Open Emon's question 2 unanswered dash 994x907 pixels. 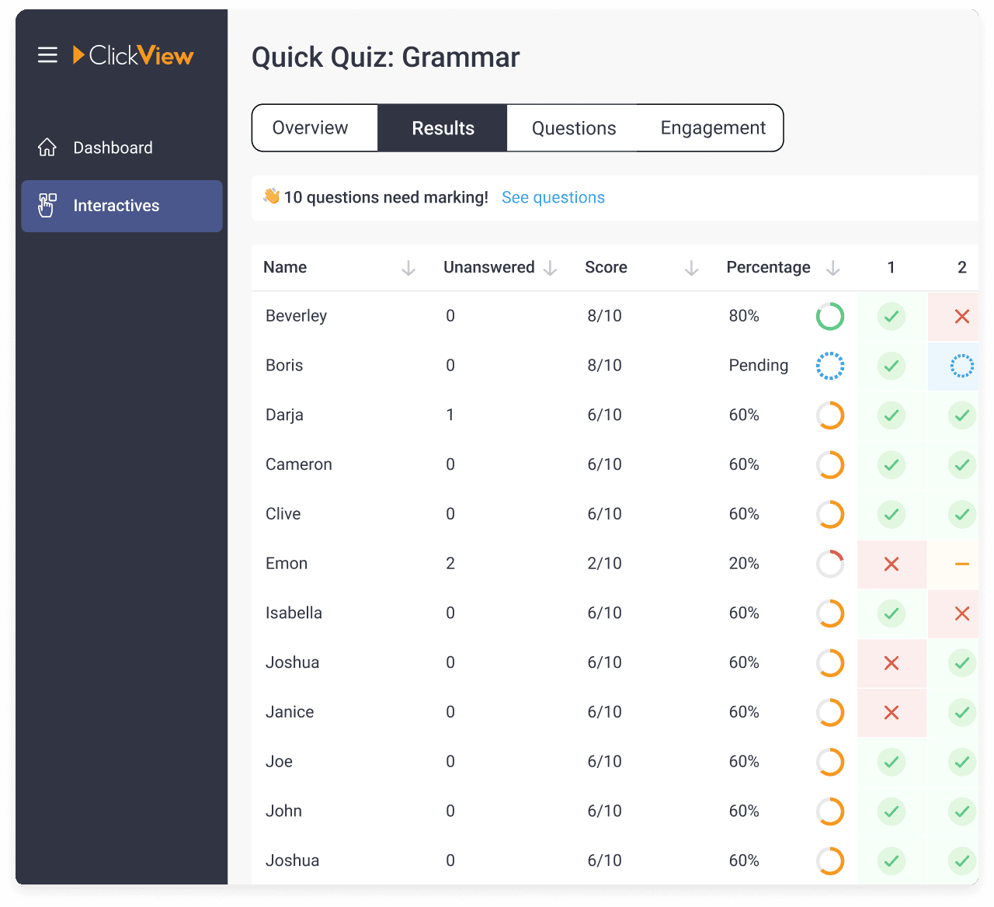[x=962, y=564]
